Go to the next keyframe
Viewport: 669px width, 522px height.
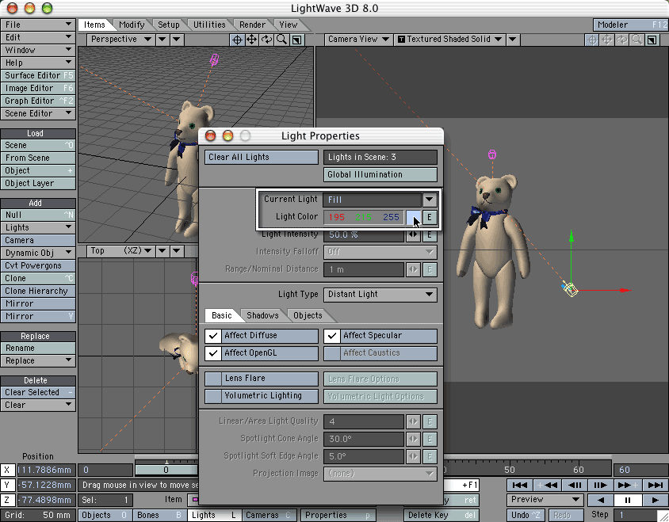click(x=627, y=485)
